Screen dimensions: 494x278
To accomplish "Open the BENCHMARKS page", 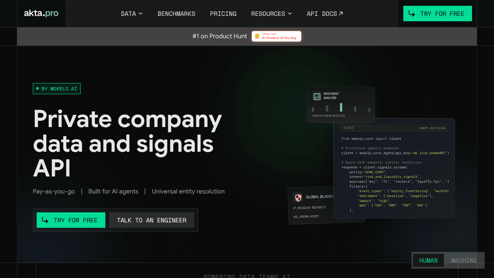I will 176,14.
